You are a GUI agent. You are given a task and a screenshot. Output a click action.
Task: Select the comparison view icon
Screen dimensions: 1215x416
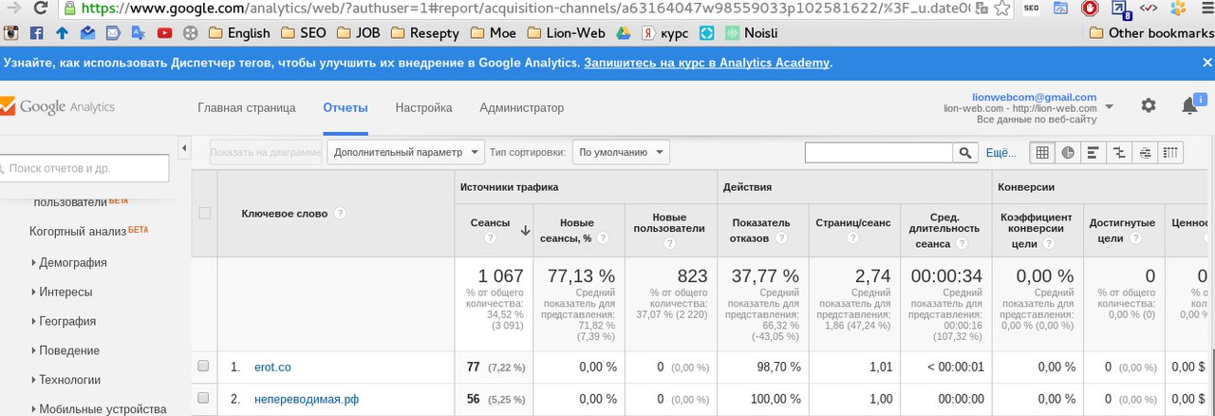pyautogui.click(x=1120, y=152)
